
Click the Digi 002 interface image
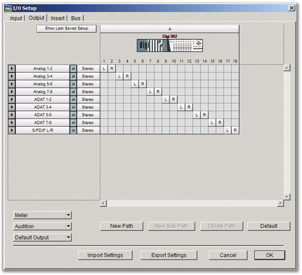[170, 45]
